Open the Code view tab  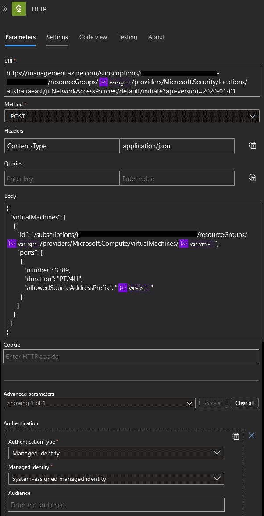tap(93, 37)
